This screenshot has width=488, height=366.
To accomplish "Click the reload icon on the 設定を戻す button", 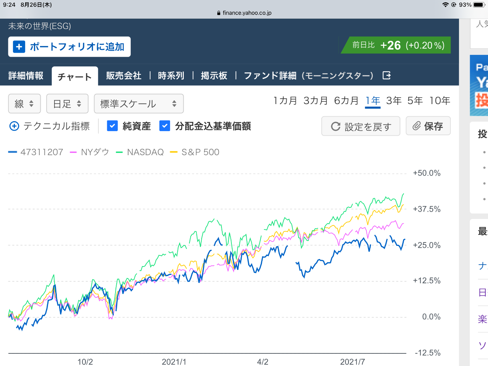I will (x=335, y=127).
